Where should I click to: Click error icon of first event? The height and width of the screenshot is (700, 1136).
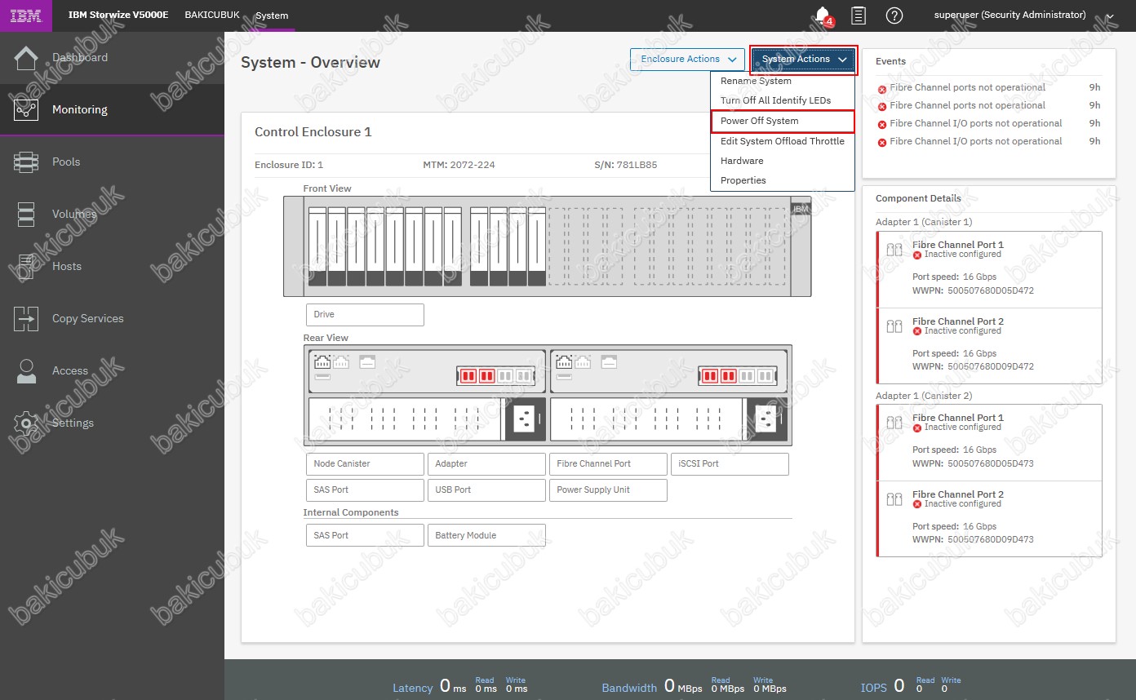tap(882, 89)
